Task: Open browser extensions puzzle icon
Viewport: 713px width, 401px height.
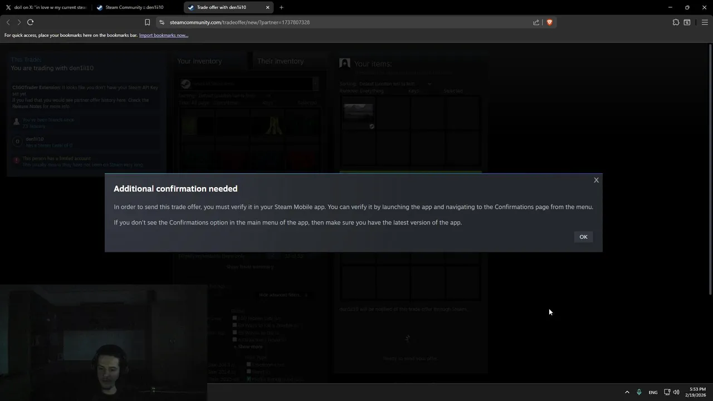Action: 676,22
